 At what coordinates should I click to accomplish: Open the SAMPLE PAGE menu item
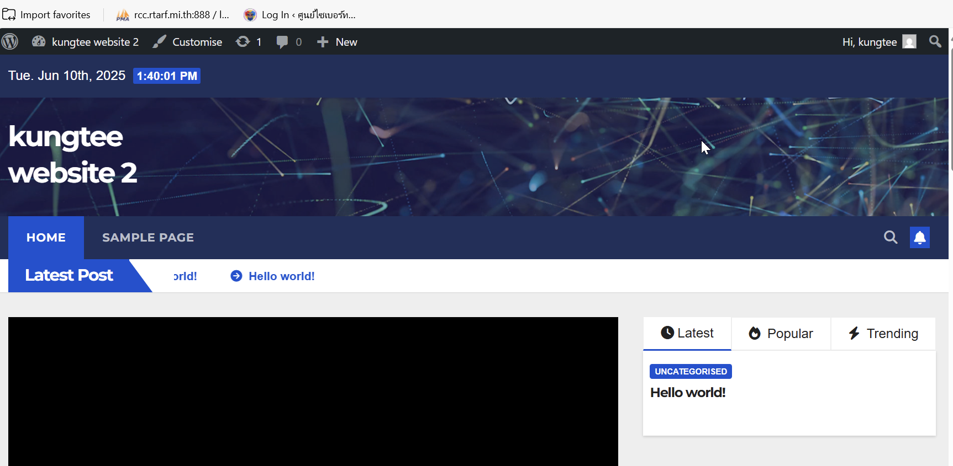pyautogui.click(x=148, y=238)
